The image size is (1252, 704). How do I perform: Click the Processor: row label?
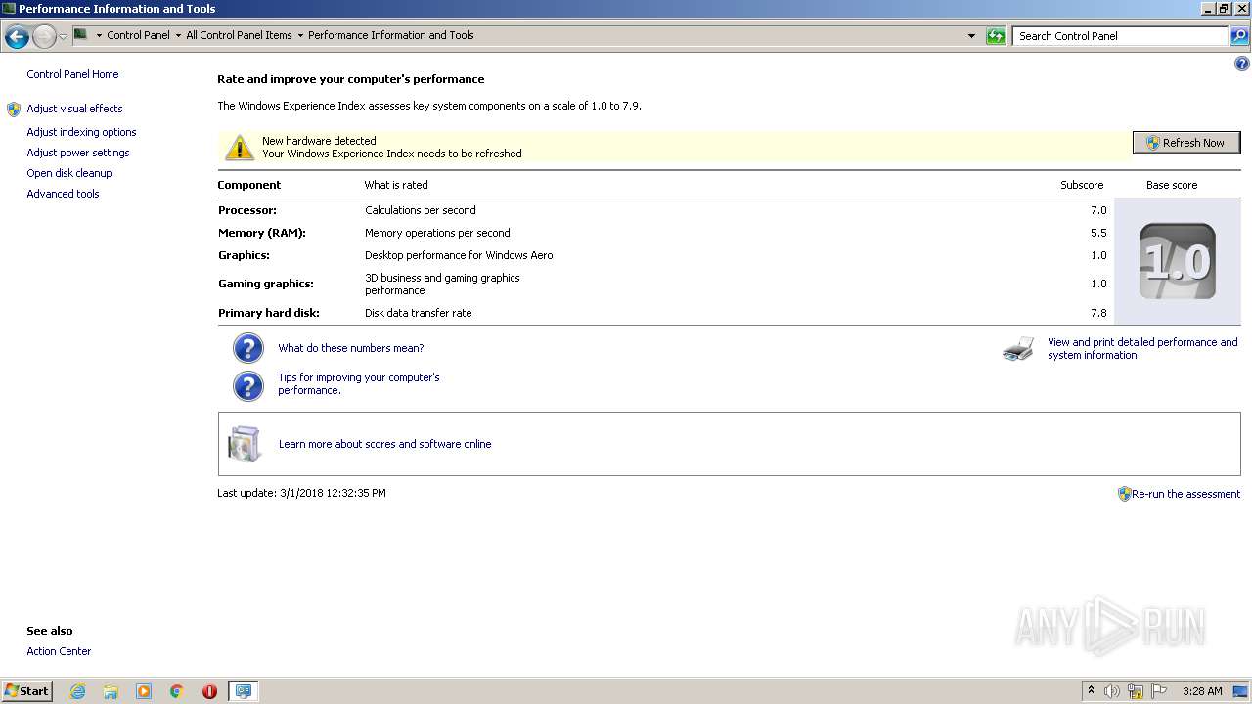[247, 210]
